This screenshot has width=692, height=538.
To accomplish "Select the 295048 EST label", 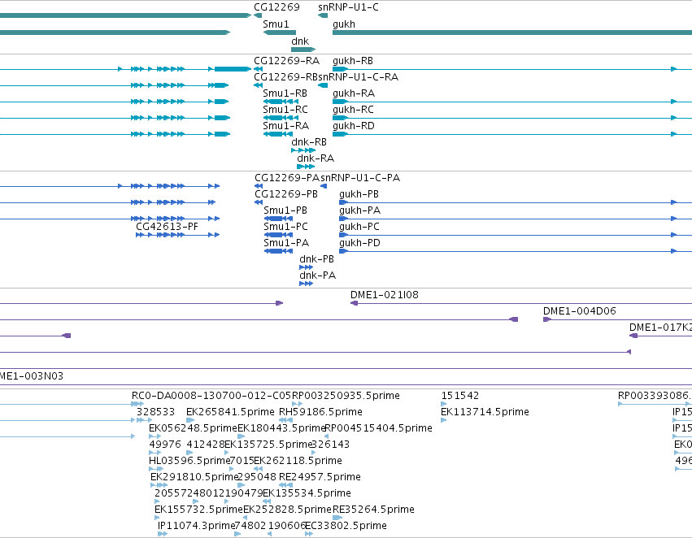I will tap(257, 477).
